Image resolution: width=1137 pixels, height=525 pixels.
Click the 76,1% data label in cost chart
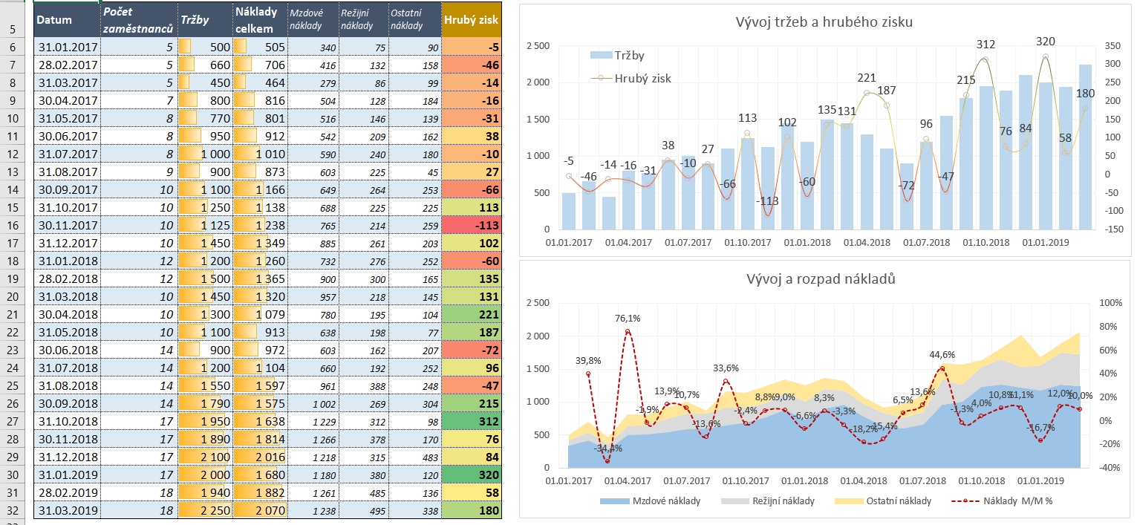(628, 319)
